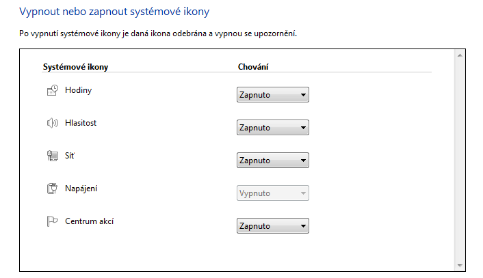Screen dimensions: 483x278
Task: Click the Napájení label text
Action: (82, 188)
